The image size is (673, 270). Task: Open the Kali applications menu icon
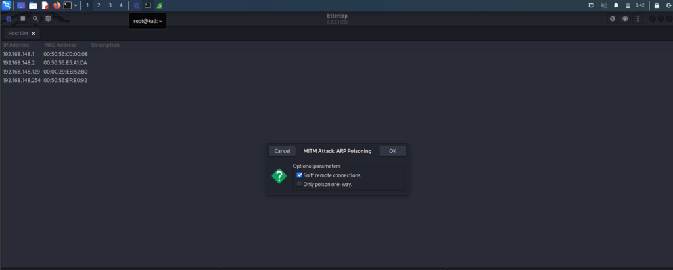tap(6, 5)
